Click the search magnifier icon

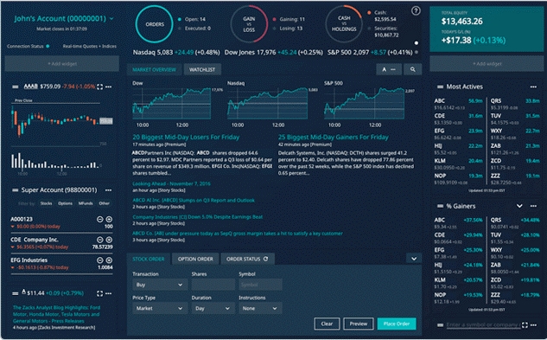(x=413, y=69)
